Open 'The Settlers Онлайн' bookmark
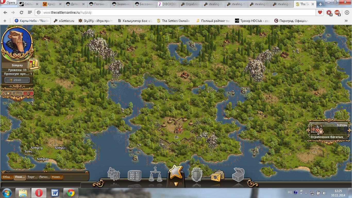Viewport: 352px width, 198px height. click(x=173, y=21)
